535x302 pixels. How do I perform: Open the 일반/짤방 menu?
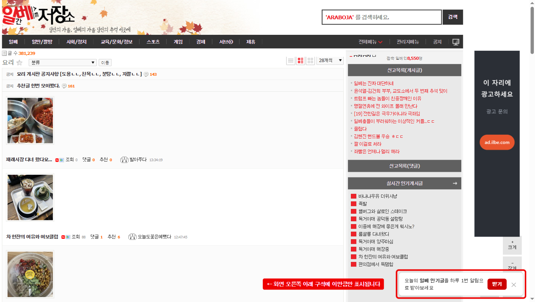pyautogui.click(x=42, y=42)
